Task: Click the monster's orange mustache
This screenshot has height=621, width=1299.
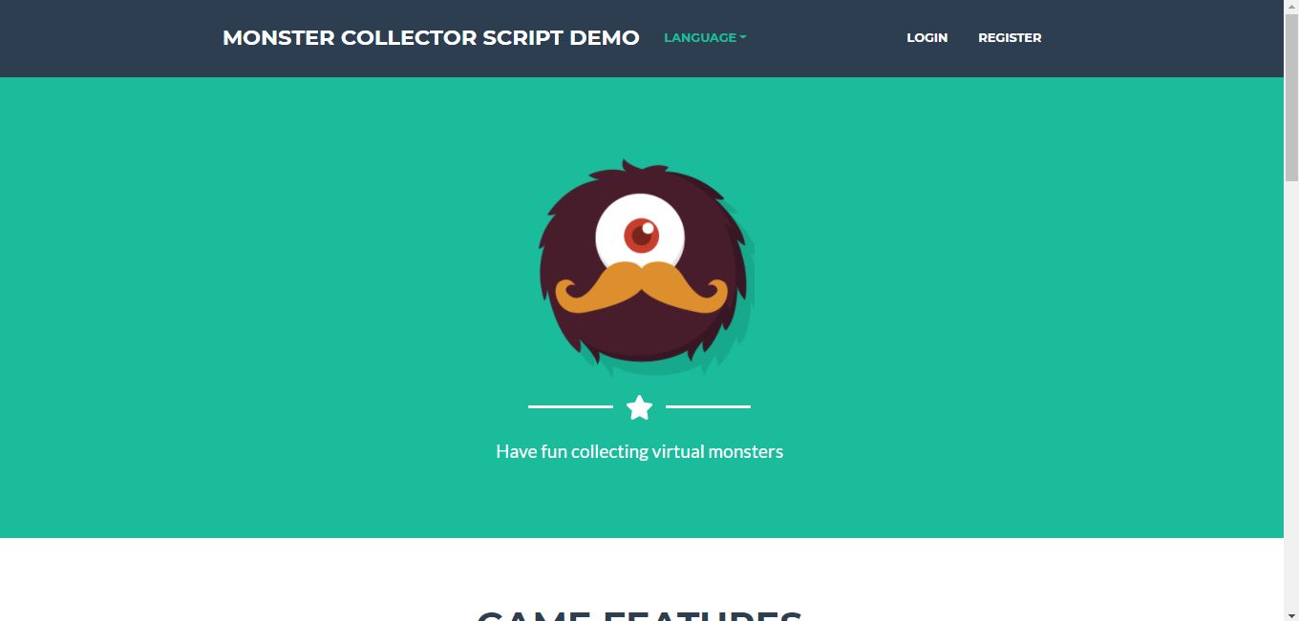Action: pyautogui.click(x=641, y=288)
